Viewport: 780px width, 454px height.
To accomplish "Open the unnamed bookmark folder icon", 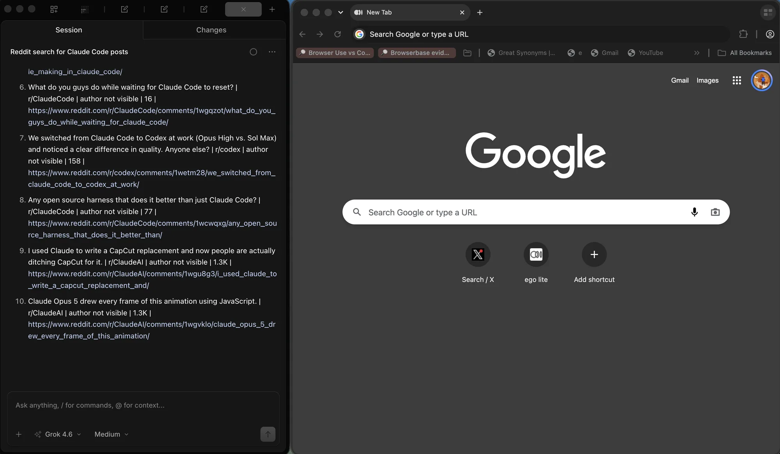I will tap(467, 53).
